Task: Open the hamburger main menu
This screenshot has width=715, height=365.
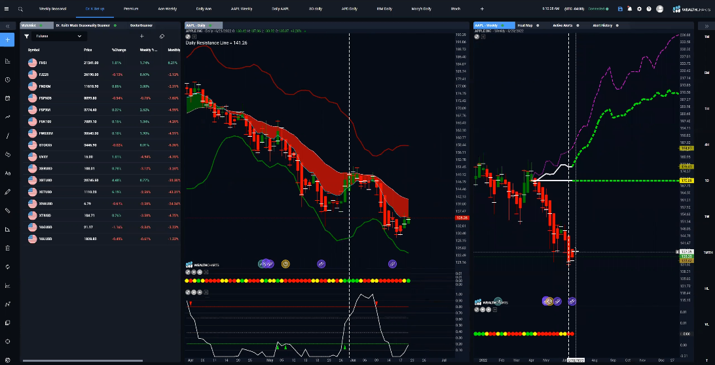Action: pos(7,9)
